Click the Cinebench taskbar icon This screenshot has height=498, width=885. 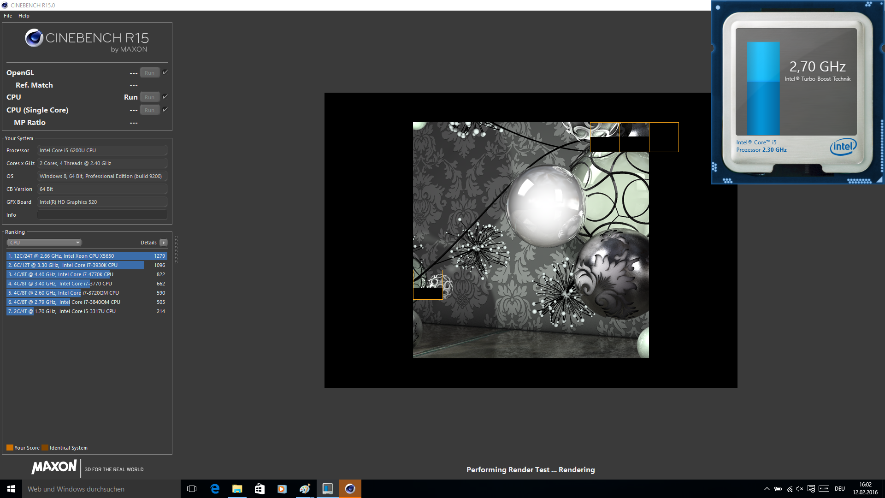coord(350,489)
